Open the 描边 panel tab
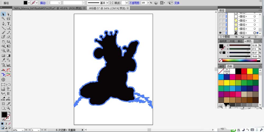Screen dimensions: 264x132 tap(240, 41)
